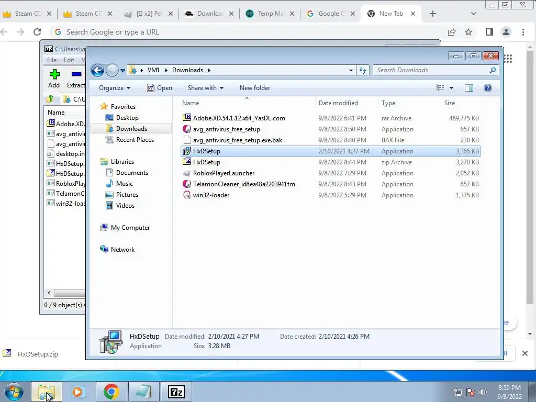
Task: Click the VM1 breadcrumb in the address bar
Action: pyautogui.click(x=153, y=70)
